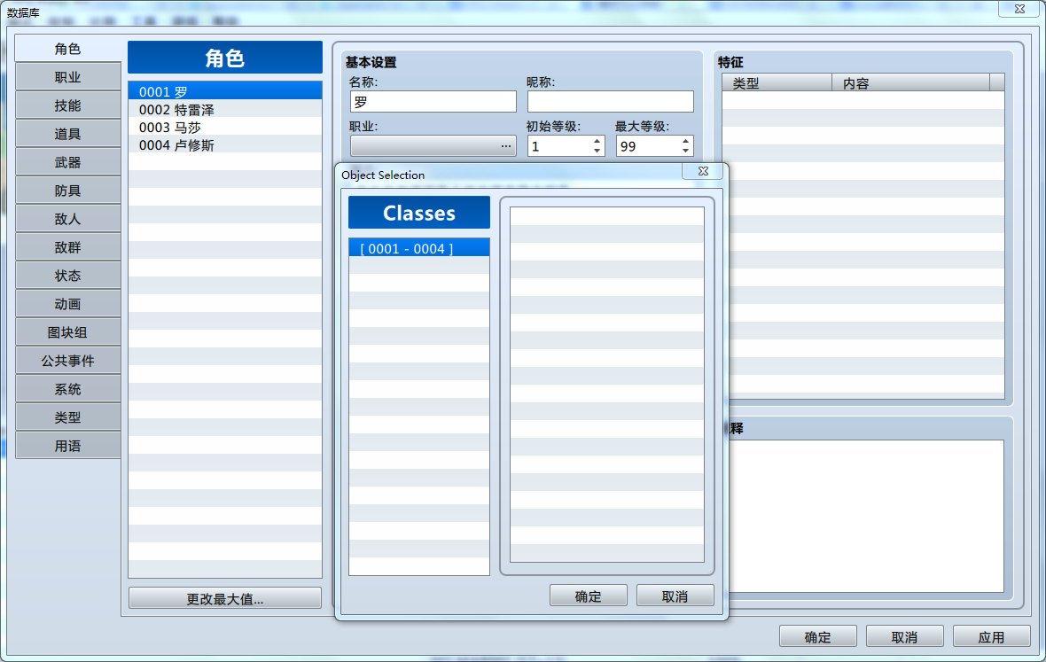Cancel Object Selection with 取消
The image size is (1046, 662).
click(675, 596)
